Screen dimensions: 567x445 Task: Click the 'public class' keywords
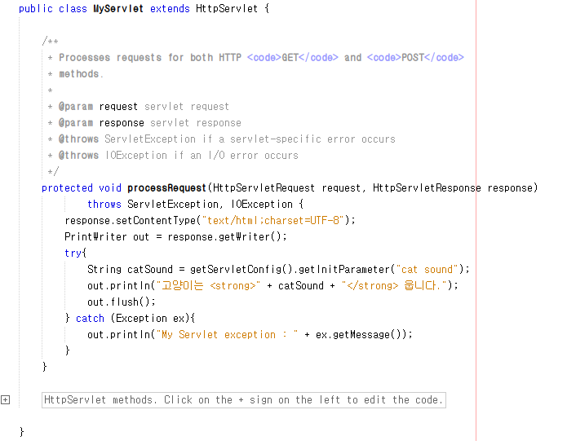click(53, 9)
